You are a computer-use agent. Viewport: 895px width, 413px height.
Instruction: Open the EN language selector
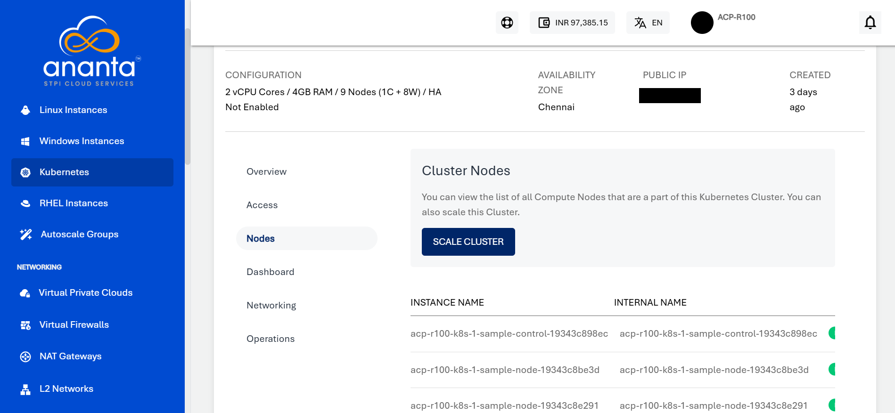648,23
